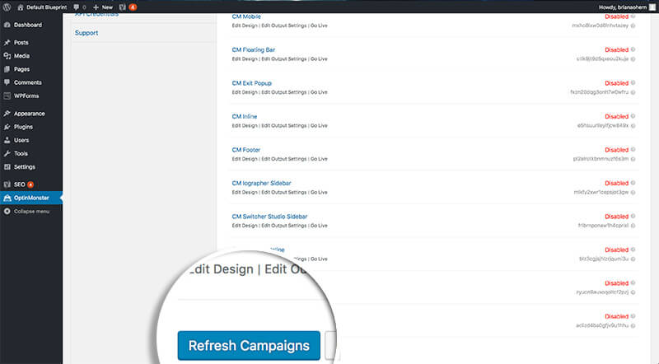The width and height of the screenshot is (659, 364).
Task: Click Edit Design under CM Floating Bar
Action: tap(245, 58)
